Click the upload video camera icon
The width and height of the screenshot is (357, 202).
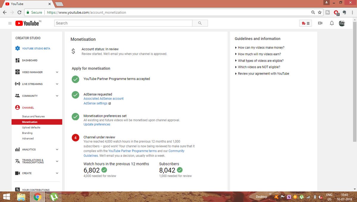320,23
